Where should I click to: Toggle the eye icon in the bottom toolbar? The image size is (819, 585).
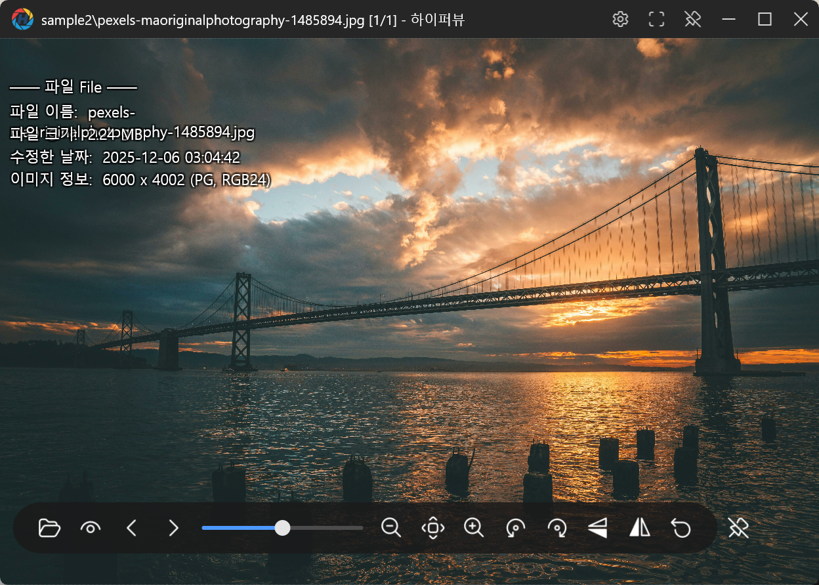tap(91, 528)
